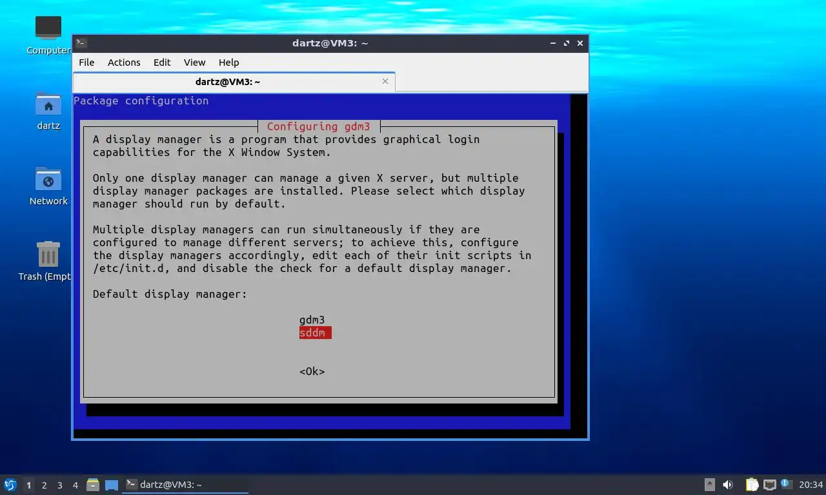
Task: Switch to virtual desktop 4
Action: coord(75,485)
